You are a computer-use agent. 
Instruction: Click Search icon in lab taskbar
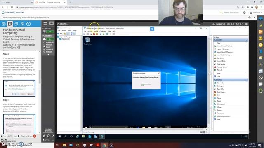(65, 136)
